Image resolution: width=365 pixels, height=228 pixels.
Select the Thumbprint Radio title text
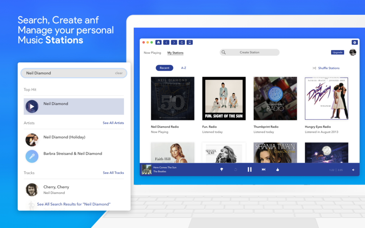266,127
